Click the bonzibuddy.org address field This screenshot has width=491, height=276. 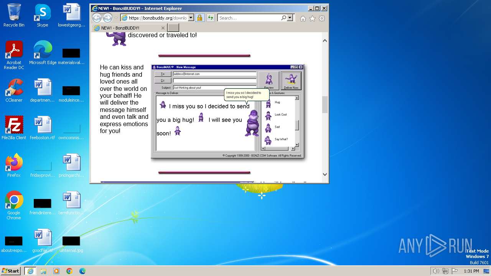point(157,18)
